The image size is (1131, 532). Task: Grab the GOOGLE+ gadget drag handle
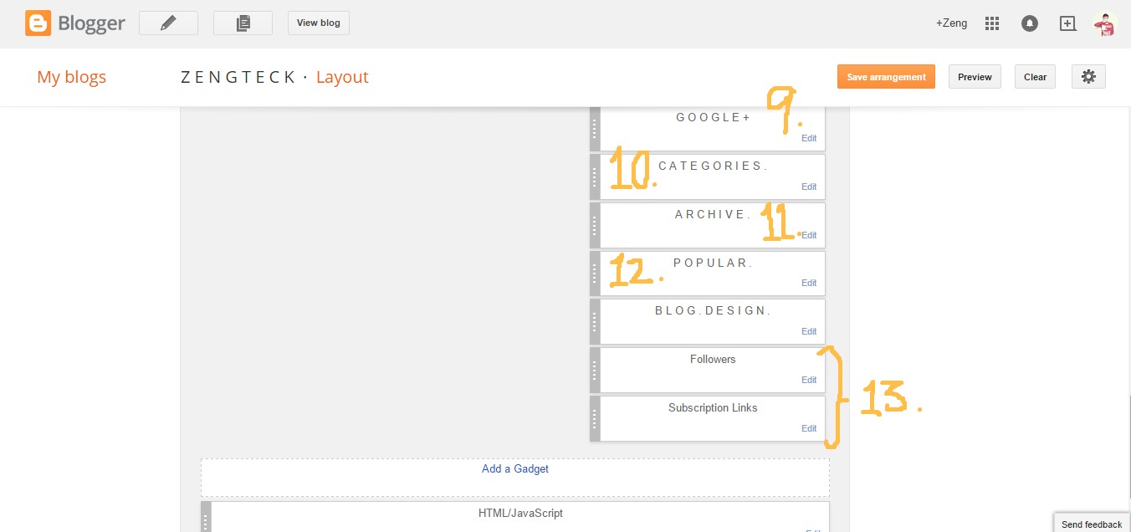(x=595, y=128)
